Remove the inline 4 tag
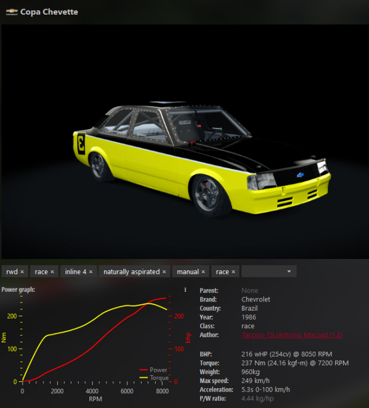This screenshot has width=369, height=408. pos(91,271)
